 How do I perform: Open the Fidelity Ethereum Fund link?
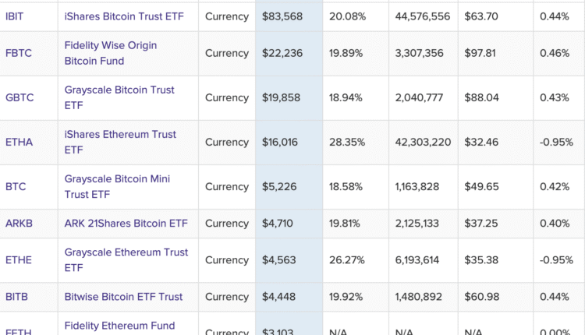[119, 326]
